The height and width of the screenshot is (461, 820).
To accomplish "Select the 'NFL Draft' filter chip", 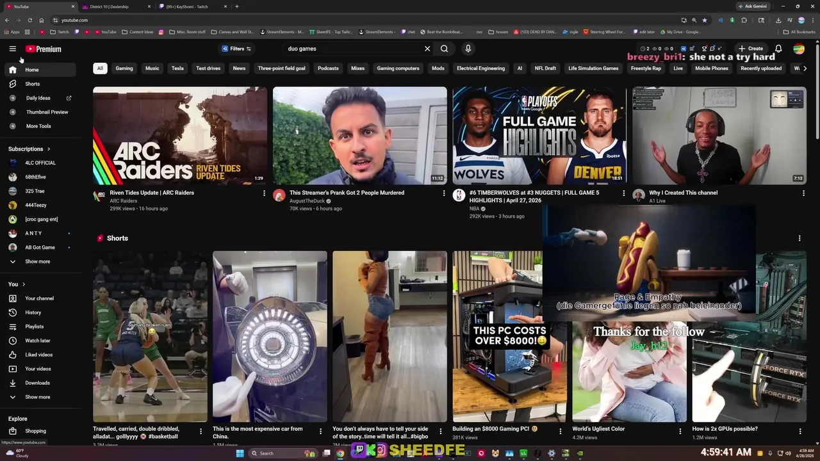I will 545,69.
